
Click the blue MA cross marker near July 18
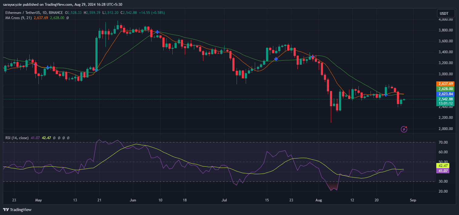click(x=276, y=59)
